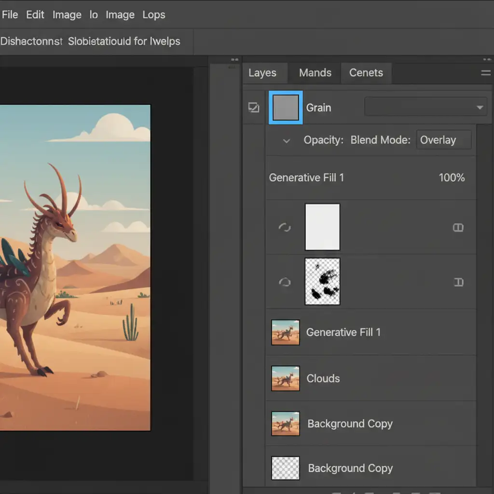Open the File menu
Image resolution: width=494 pixels, height=494 pixels.
click(10, 15)
